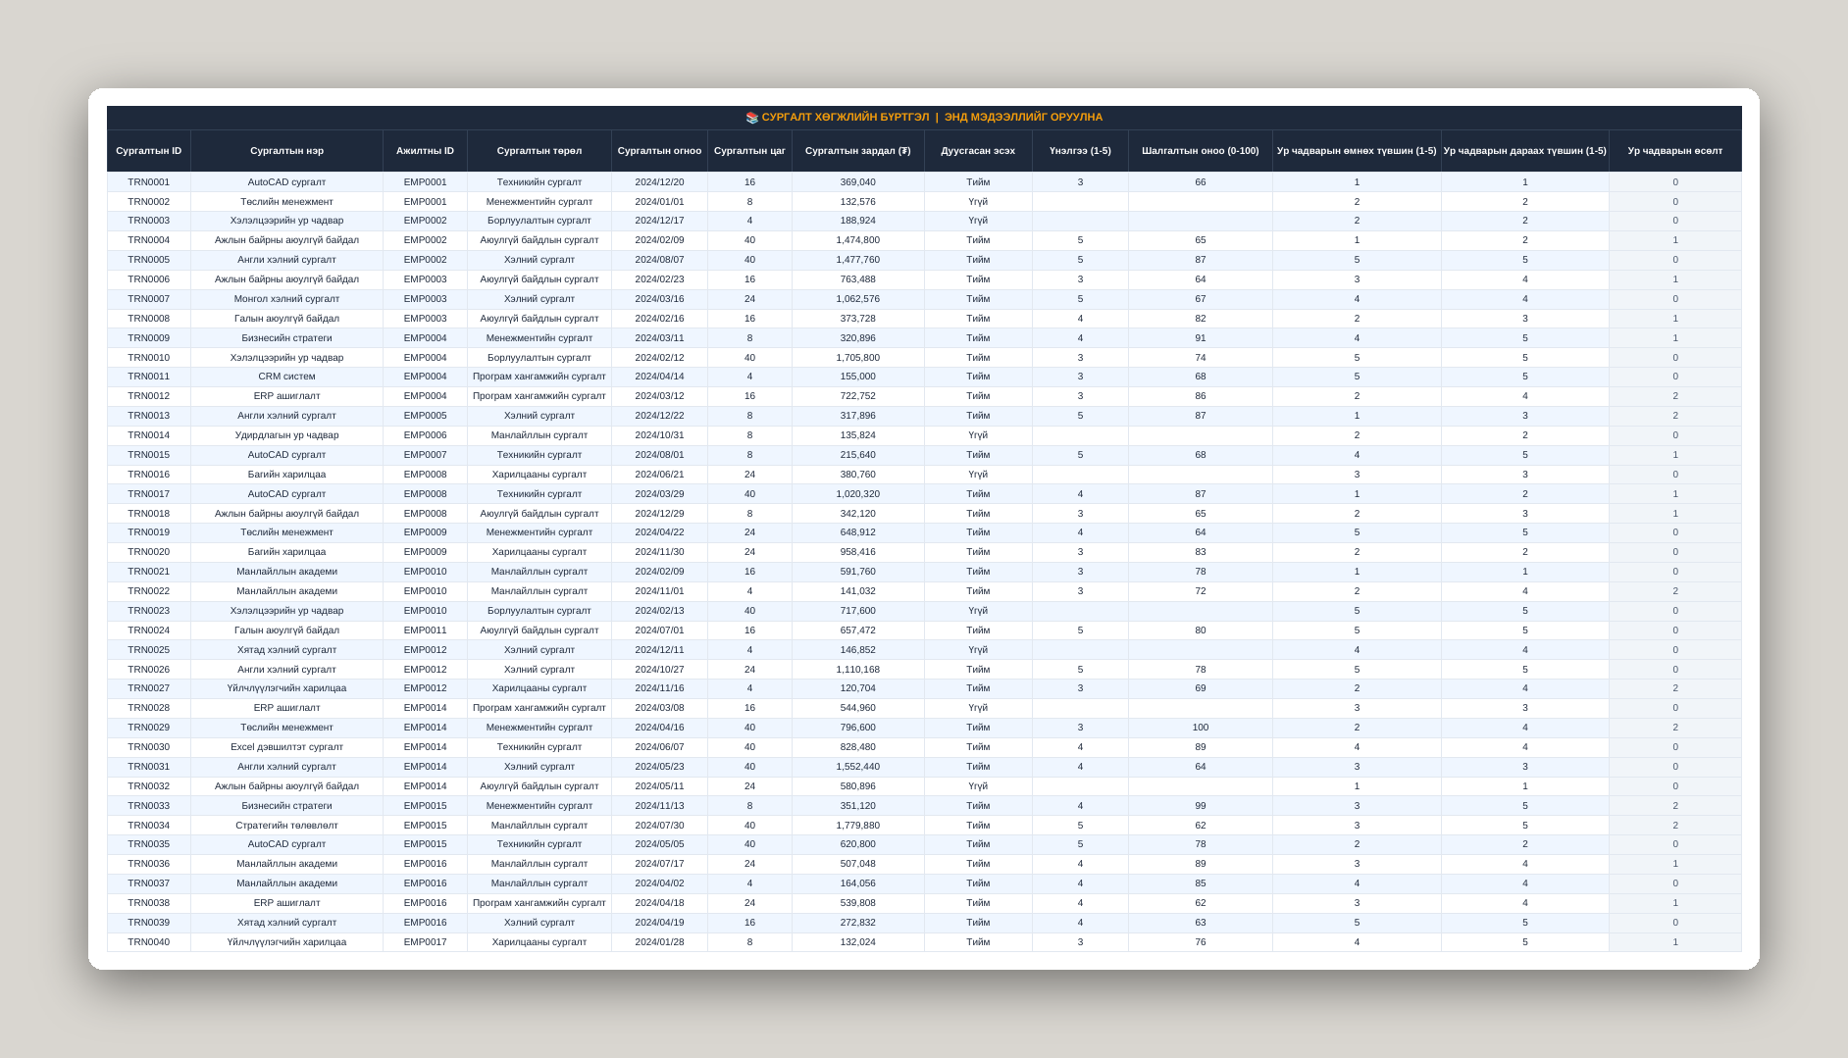Screen dimensions: 1848x1058
Task: Click the 'Дуусгасан эсэх' column header
Action: [x=978, y=151]
